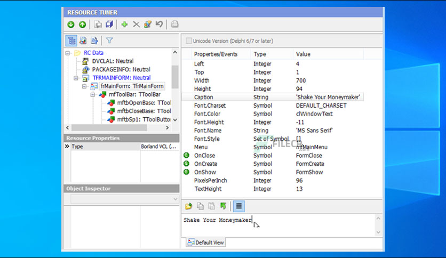Click the green OnClose event icon

point(186,155)
